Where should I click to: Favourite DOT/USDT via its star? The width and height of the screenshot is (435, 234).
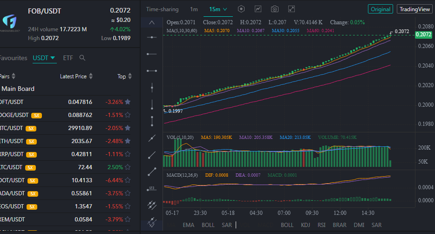(x=128, y=180)
